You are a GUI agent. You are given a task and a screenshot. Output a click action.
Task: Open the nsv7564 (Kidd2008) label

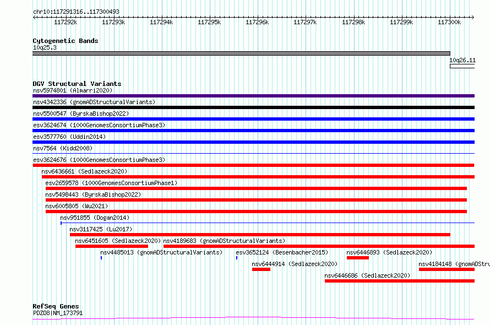[63, 148]
